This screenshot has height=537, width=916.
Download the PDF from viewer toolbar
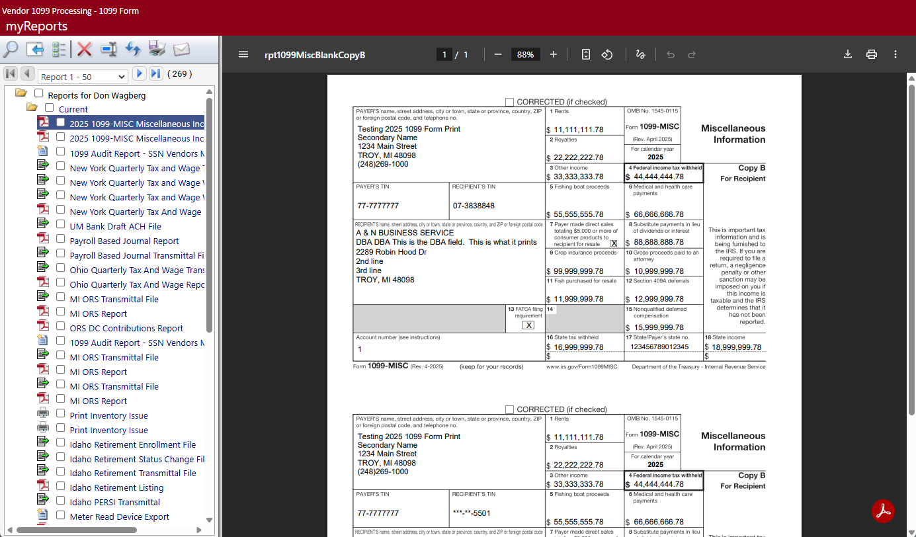847,54
